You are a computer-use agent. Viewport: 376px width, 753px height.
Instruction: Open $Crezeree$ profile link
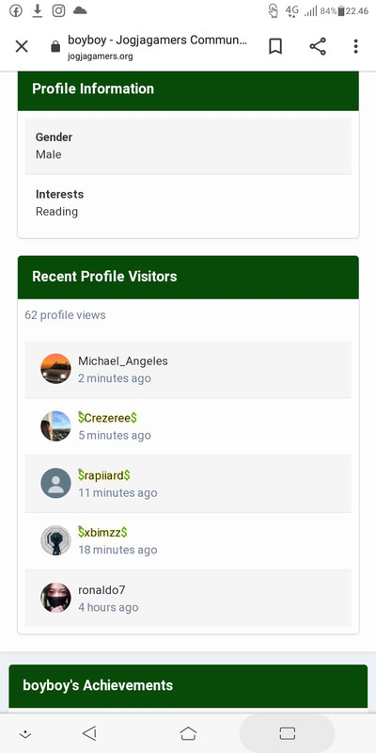(107, 418)
